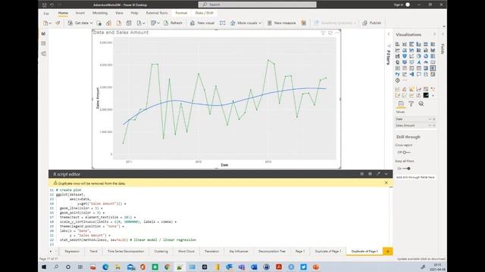Open the Data / Drill ribbon tab
This screenshot has height=272, width=485.
(204, 13)
